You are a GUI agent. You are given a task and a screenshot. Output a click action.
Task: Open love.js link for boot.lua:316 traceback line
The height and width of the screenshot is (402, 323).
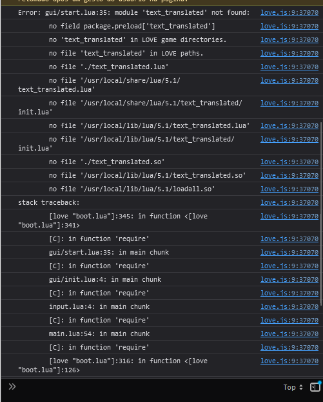point(289,361)
